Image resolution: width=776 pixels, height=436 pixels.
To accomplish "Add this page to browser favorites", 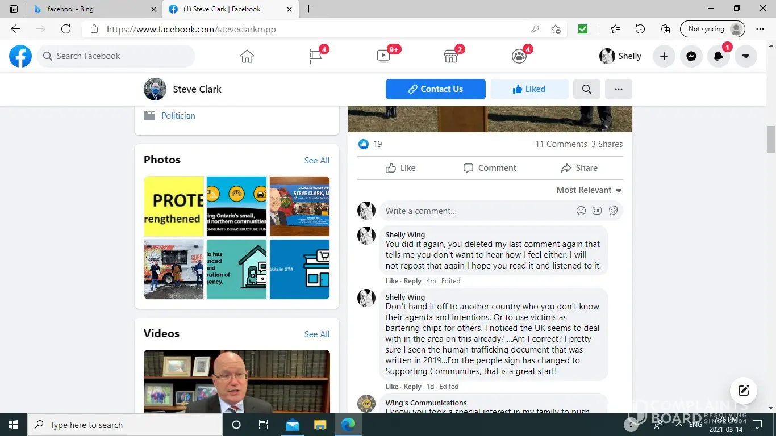I will 556,29.
